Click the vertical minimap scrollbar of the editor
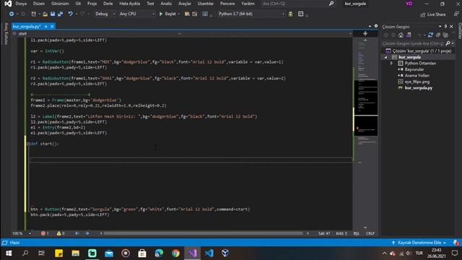 pyautogui.click(x=366, y=133)
